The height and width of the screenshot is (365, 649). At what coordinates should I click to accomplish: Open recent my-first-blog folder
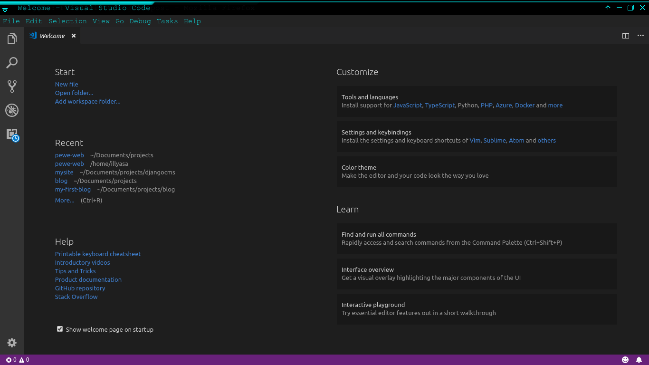click(73, 189)
